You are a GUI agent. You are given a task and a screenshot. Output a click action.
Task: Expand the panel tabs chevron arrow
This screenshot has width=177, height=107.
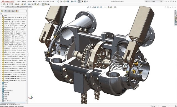pos(27,11)
